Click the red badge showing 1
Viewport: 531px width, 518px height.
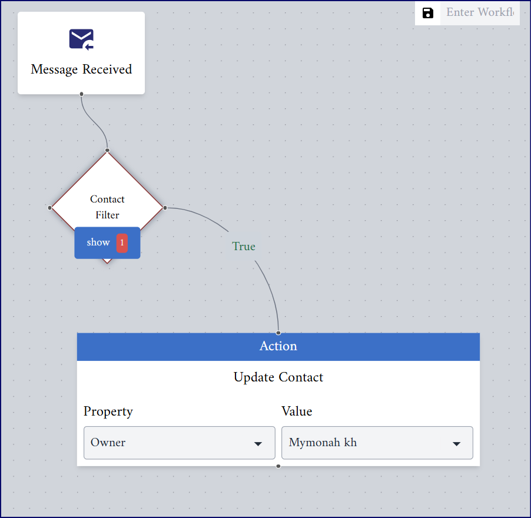point(122,243)
